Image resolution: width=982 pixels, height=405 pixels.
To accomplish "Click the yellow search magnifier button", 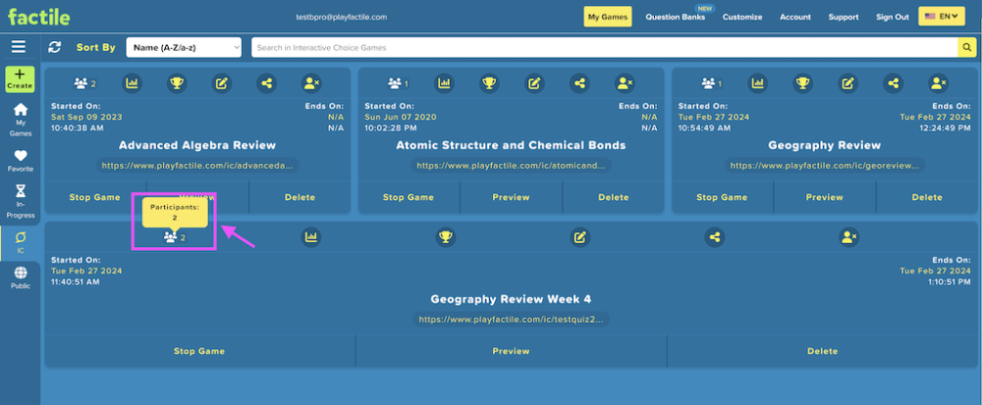I will (967, 47).
